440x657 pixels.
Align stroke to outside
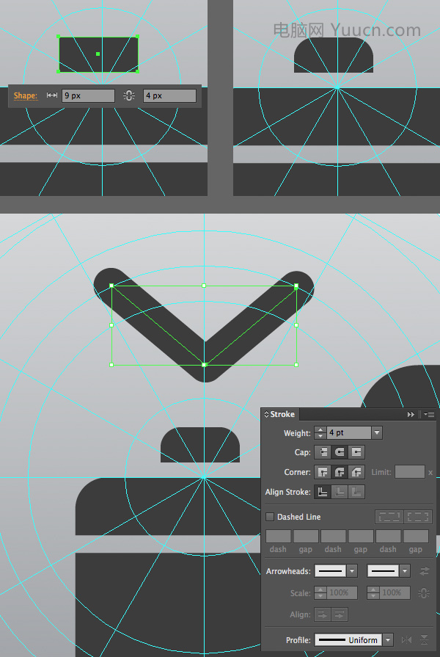click(356, 492)
